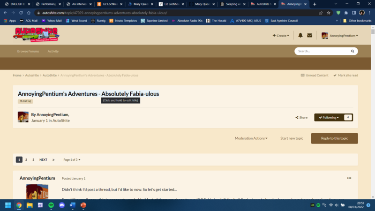
Task: Click the search magnifier icon
Action: [x=352, y=51]
